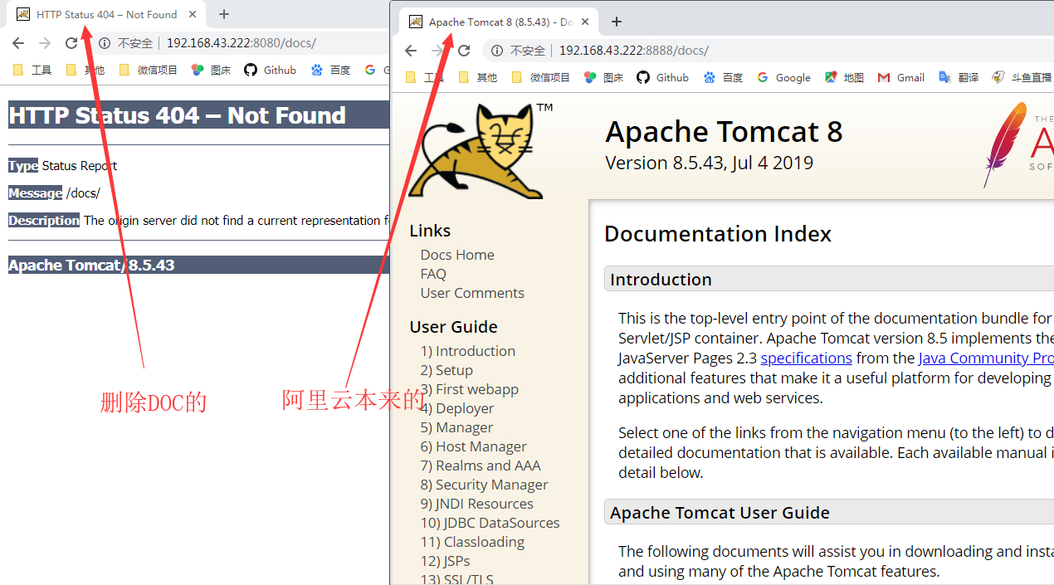1054x585 pixels.
Task: Click back arrow in the 404 error window
Action: [x=18, y=43]
